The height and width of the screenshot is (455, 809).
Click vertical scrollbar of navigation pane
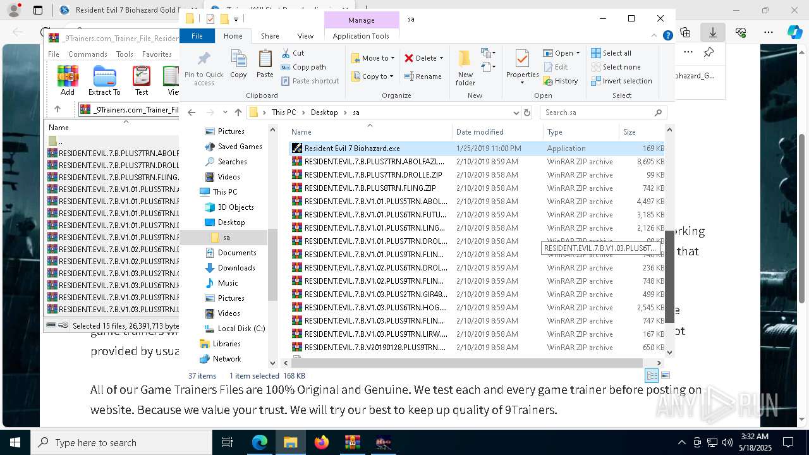[x=273, y=264]
